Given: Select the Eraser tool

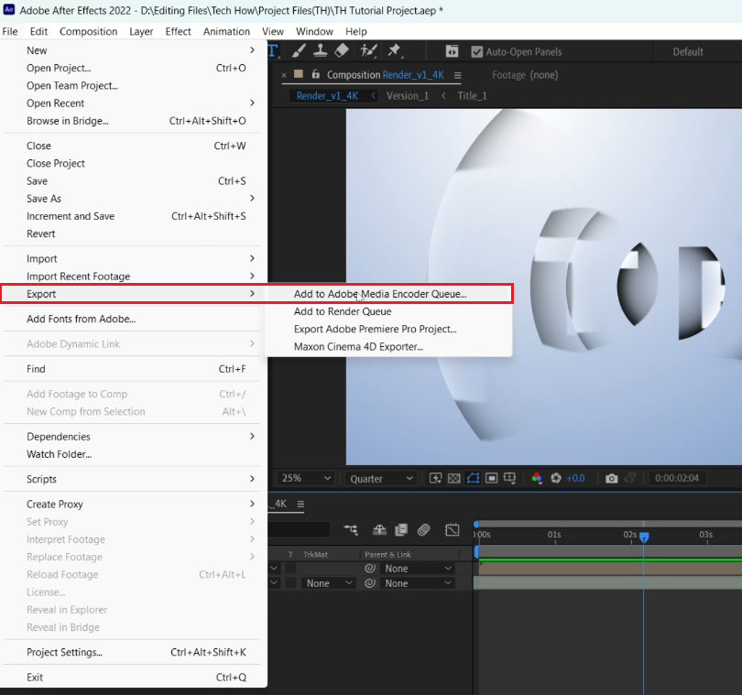Looking at the screenshot, I should [x=342, y=50].
